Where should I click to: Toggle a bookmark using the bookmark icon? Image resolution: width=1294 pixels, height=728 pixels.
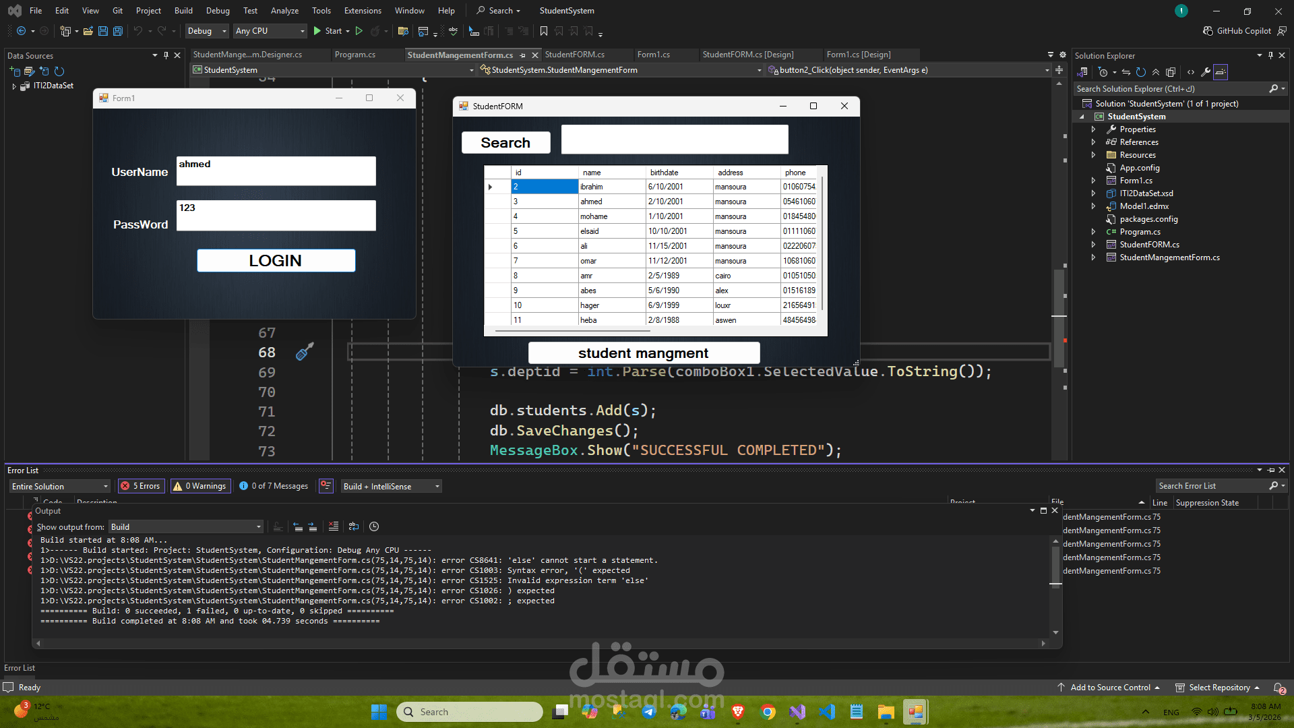point(544,31)
